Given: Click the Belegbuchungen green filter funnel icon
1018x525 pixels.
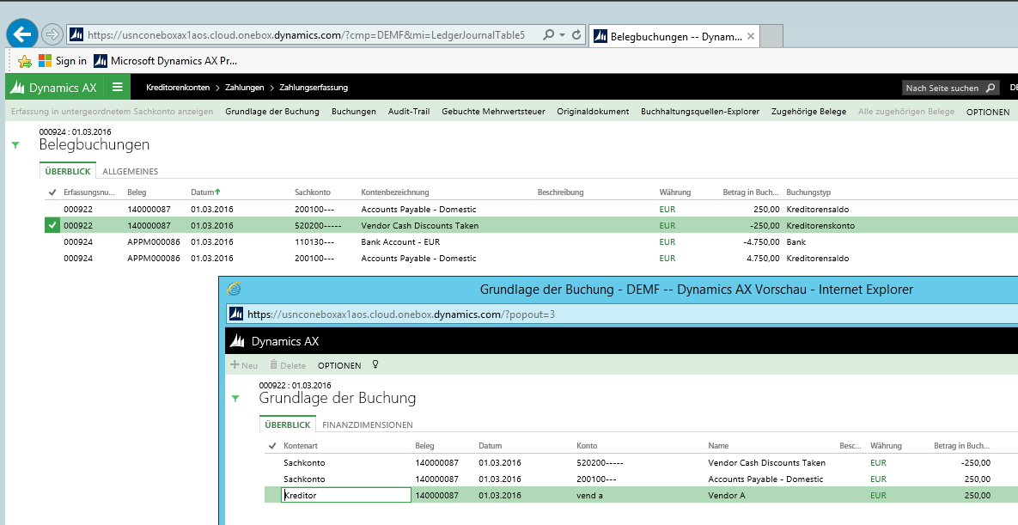Looking at the screenshot, I should 15,145.
